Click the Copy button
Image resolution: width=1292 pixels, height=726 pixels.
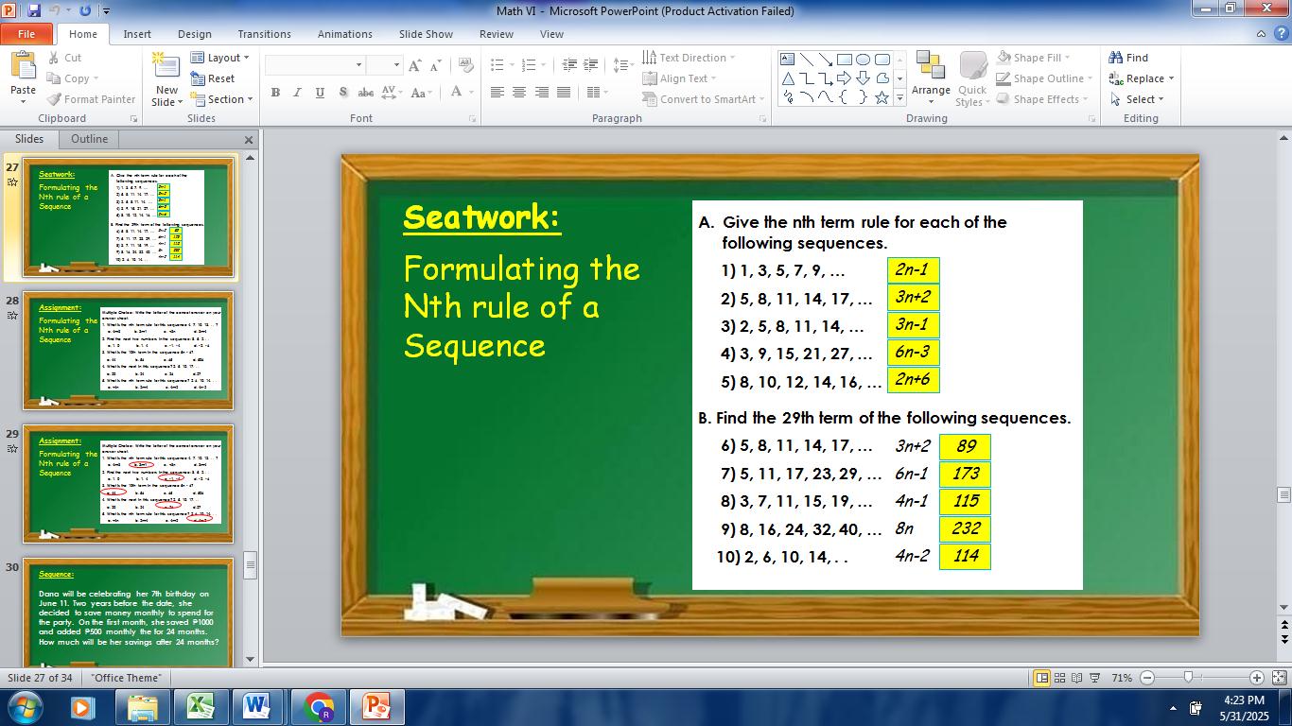pyautogui.click(x=72, y=78)
